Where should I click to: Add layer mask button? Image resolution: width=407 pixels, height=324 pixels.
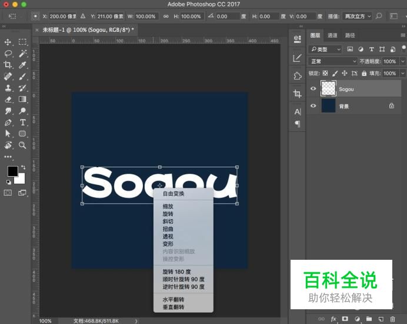pyautogui.click(x=345, y=319)
